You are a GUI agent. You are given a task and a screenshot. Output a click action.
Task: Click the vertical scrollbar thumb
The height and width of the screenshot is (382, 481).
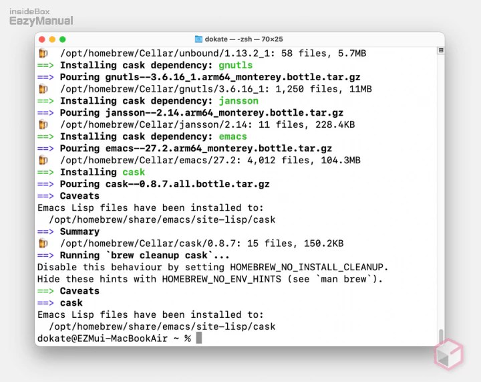[441, 336]
